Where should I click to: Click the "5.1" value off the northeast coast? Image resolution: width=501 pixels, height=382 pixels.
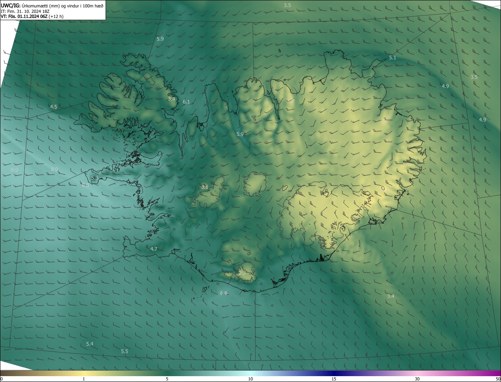pos(393,58)
